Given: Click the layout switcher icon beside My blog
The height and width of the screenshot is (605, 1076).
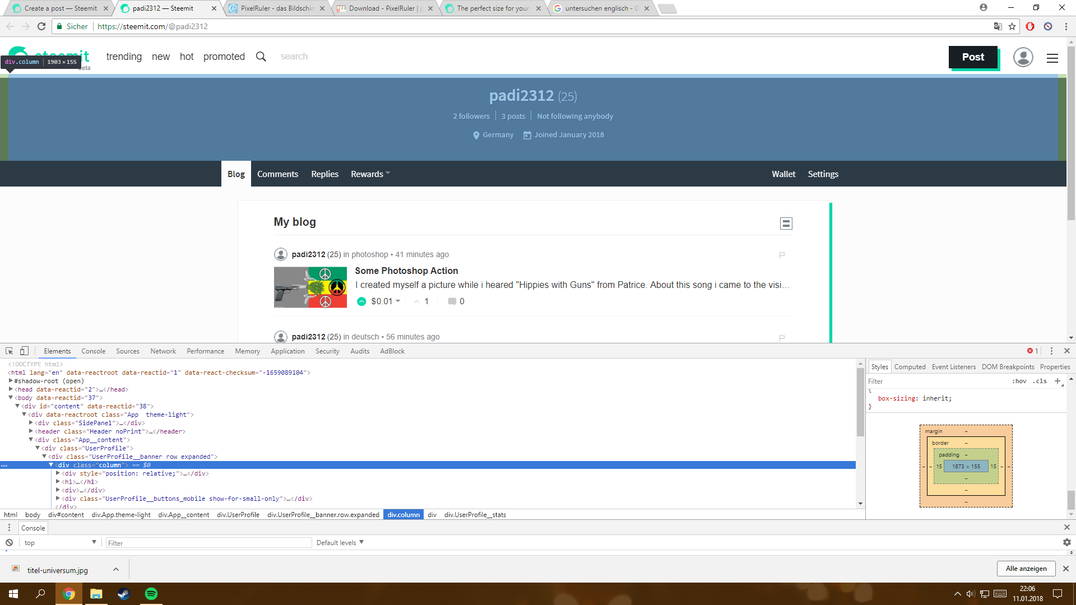Looking at the screenshot, I should click(786, 223).
